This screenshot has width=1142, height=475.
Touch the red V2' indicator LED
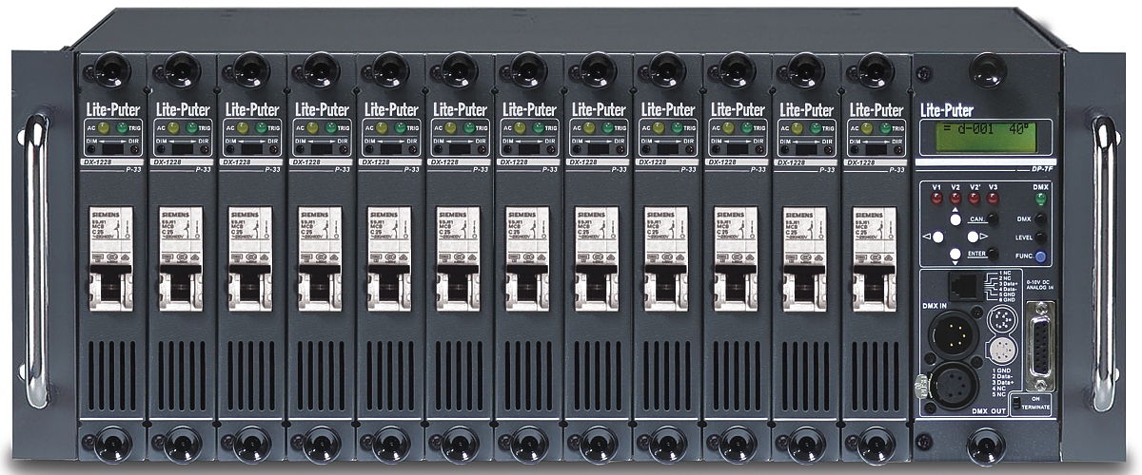pyautogui.click(x=975, y=199)
